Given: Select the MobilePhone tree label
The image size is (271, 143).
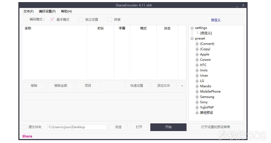Looking at the screenshot, I should [210, 91].
